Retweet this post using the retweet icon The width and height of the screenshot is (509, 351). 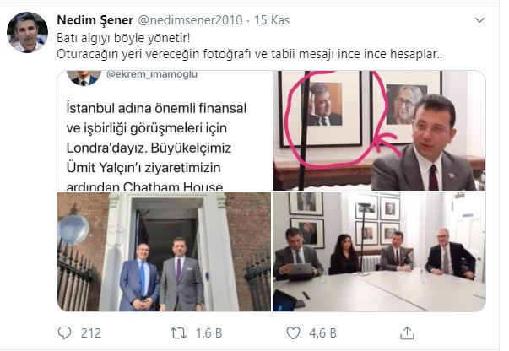point(178,332)
